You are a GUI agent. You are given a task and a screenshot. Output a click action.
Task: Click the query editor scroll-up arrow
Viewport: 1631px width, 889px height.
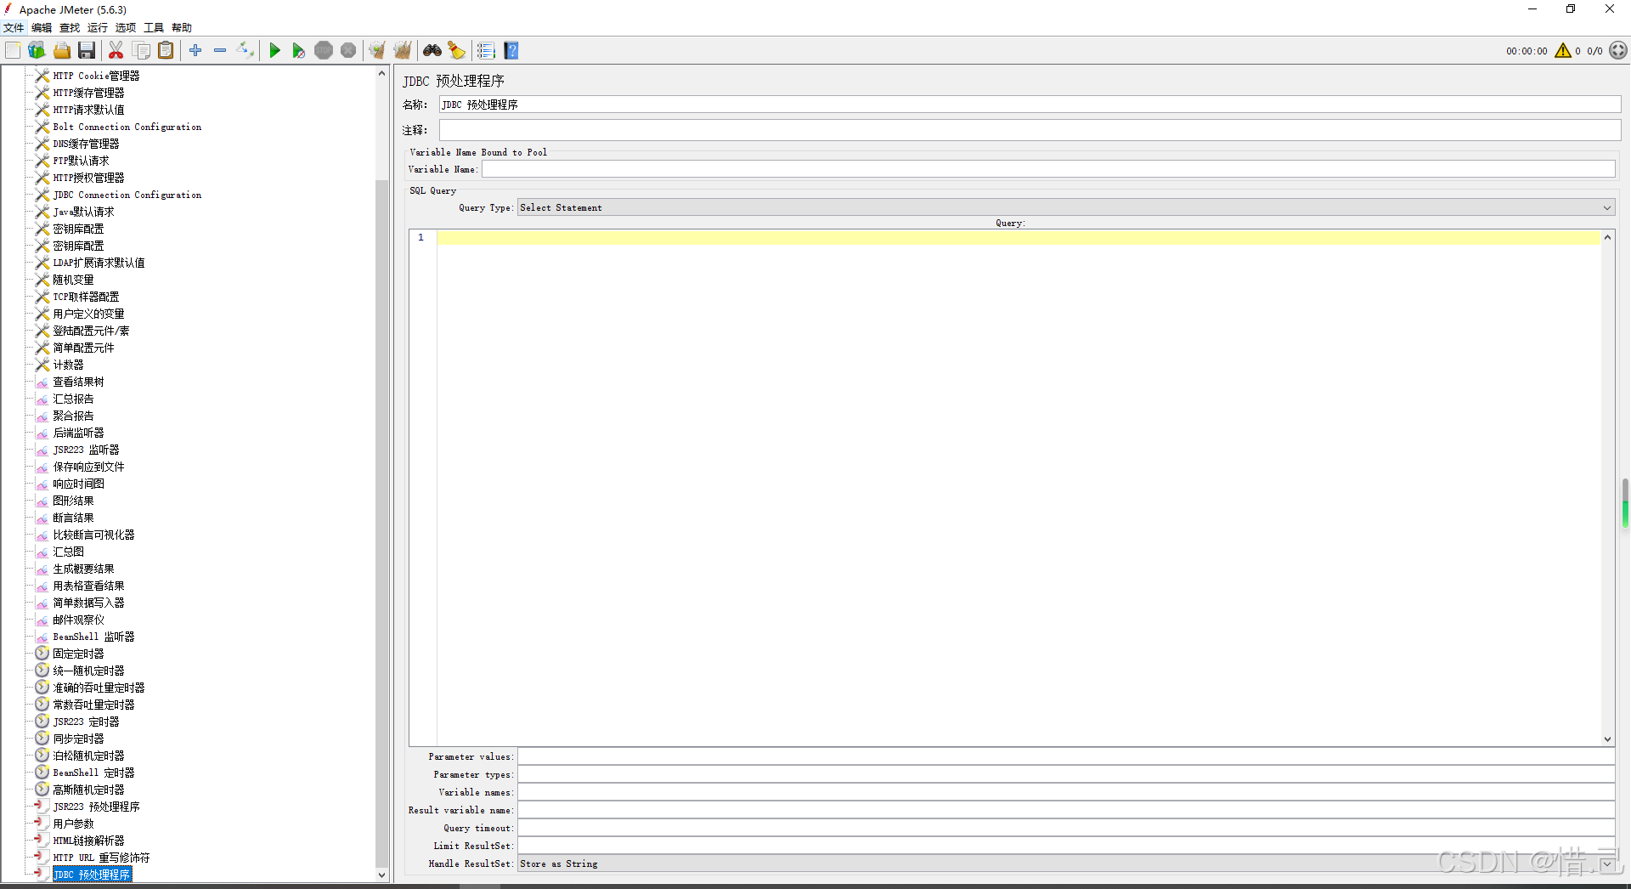(1607, 237)
